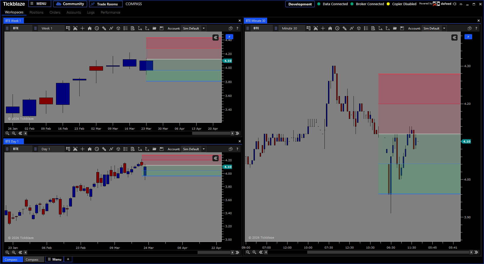
Task: Select pencil drawing tool in Minute 30 chart
Action: (x=345, y=28)
